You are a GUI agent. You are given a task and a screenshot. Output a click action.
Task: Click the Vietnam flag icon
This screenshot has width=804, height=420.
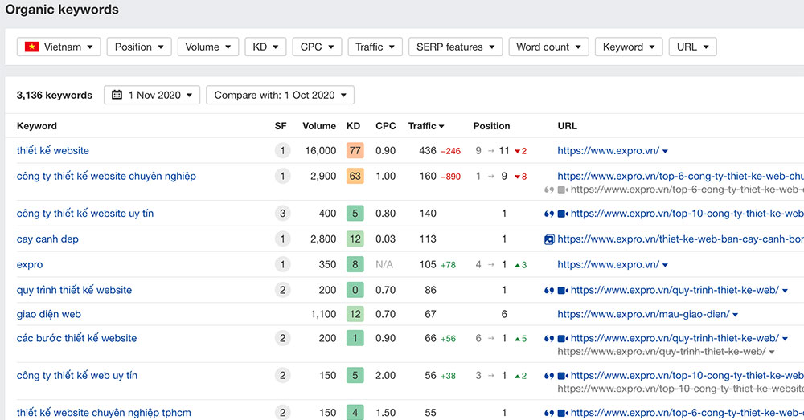pyautogui.click(x=32, y=47)
